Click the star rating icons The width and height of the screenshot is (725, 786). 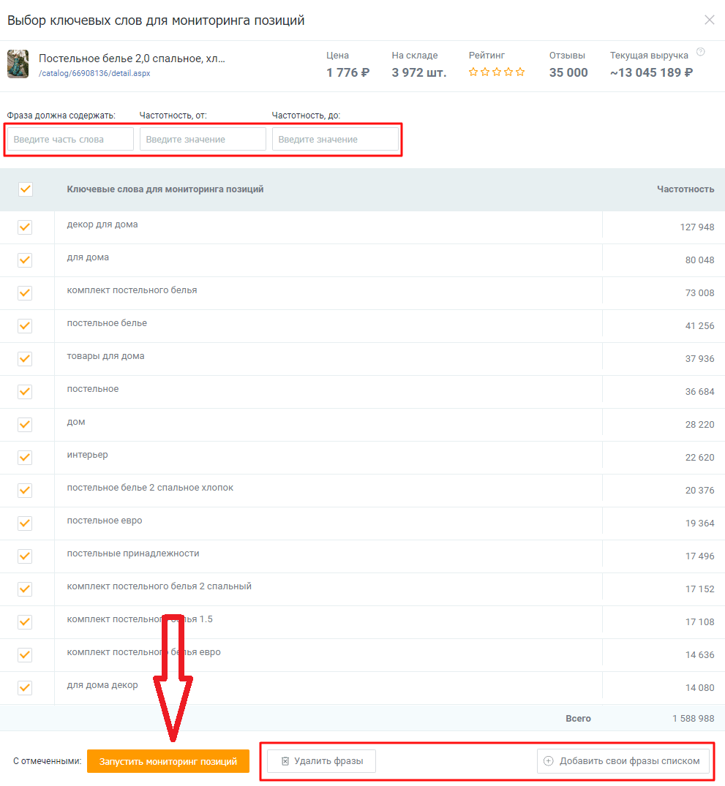(496, 72)
